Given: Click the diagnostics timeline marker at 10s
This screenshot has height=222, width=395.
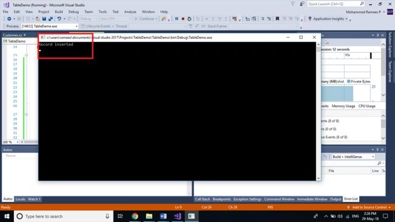Looking at the screenshot, I should [348, 55].
